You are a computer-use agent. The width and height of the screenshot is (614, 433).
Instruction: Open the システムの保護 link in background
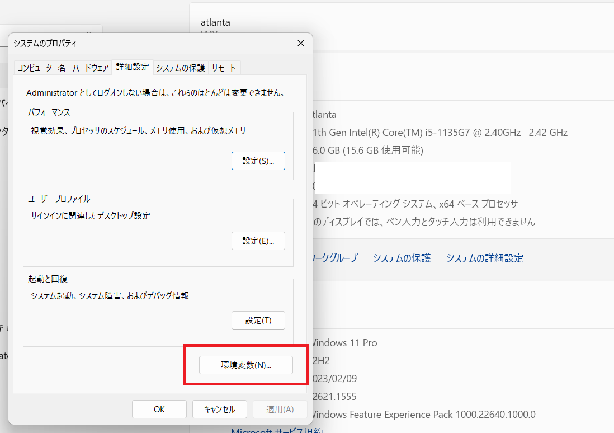coord(401,258)
